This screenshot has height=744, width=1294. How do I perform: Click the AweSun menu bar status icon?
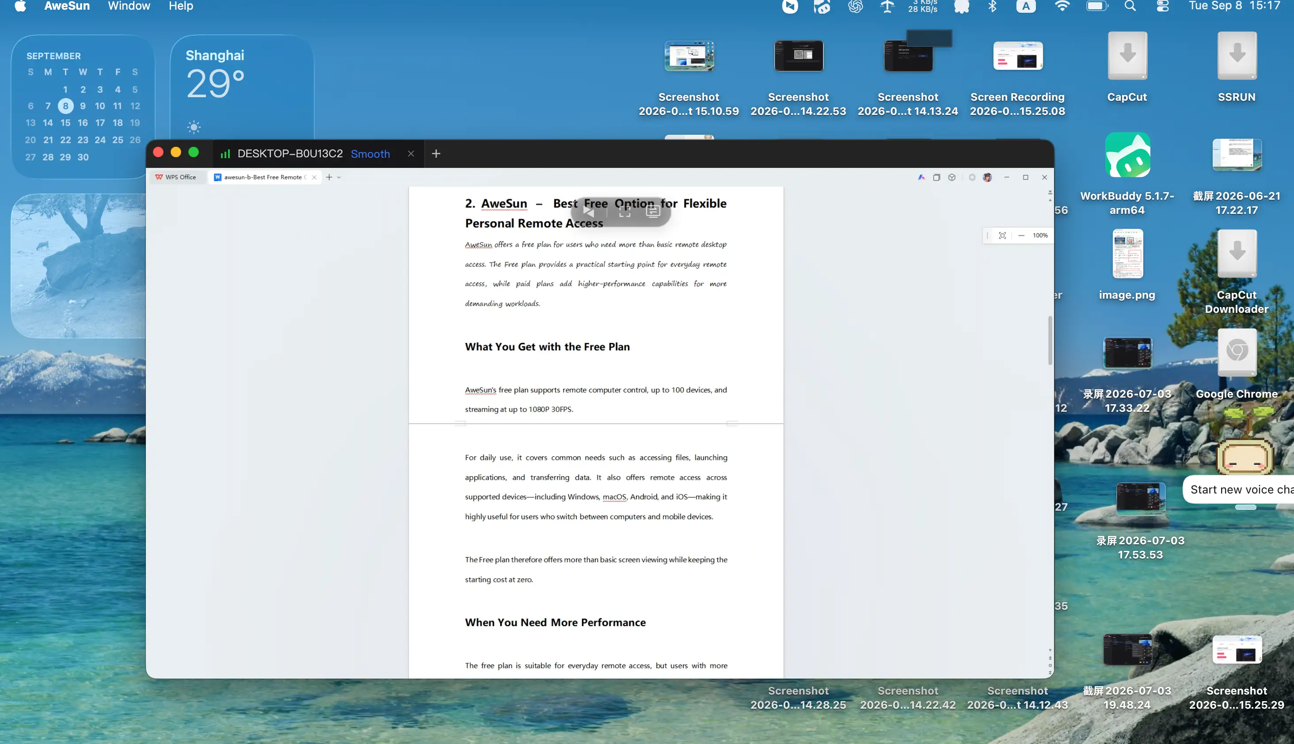pyautogui.click(x=790, y=6)
